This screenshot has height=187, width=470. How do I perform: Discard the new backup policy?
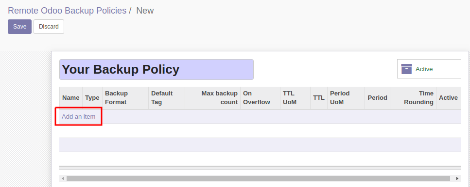tap(49, 27)
